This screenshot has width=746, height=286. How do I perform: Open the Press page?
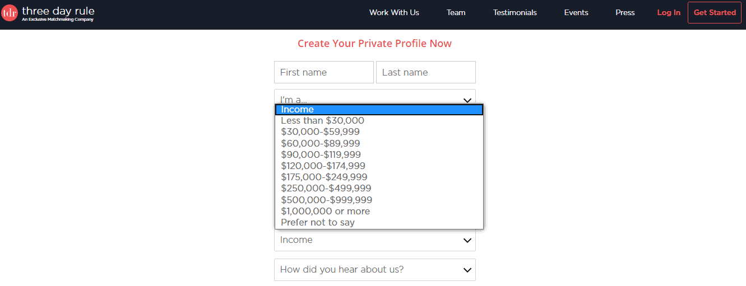point(625,12)
